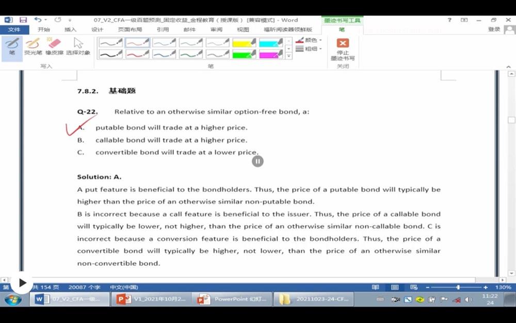This screenshot has width=516, height=323.
Task: Switch to Web Layout view icon
Action: pyautogui.click(x=414, y=287)
